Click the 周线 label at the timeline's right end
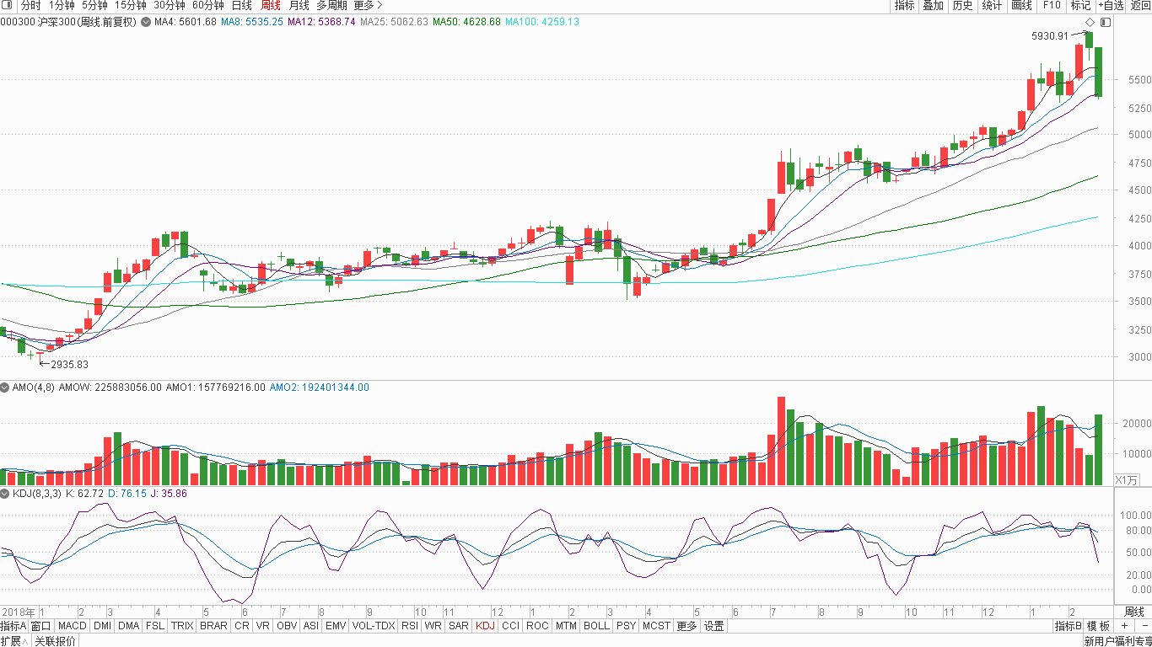 (x=1134, y=612)
